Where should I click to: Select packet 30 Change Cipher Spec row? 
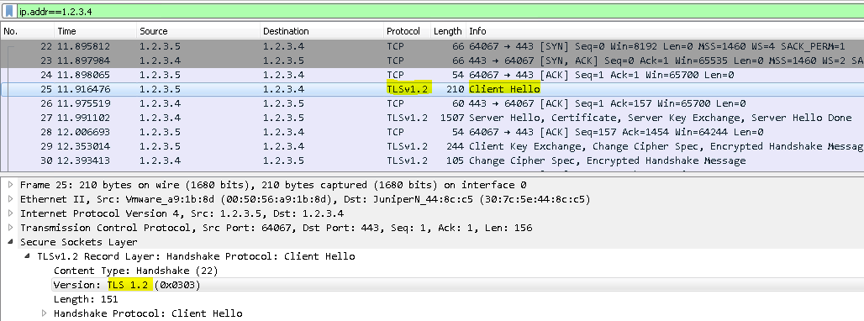point(432,160)
